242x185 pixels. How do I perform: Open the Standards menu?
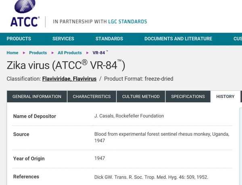pos(109,39)
